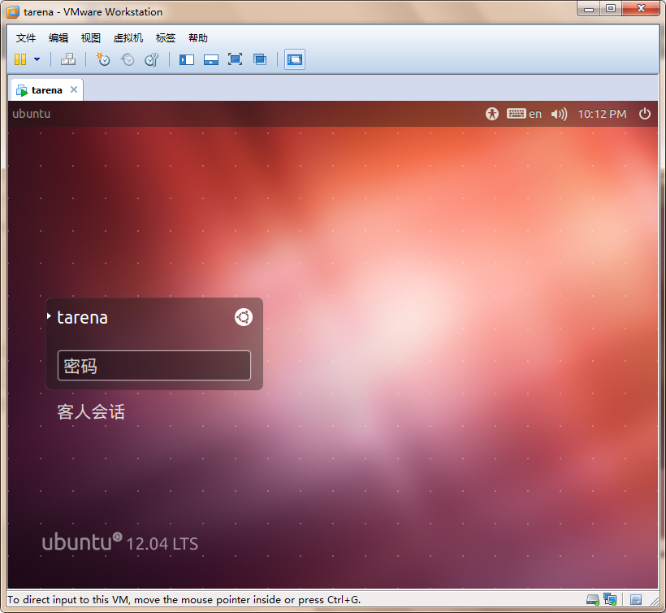Select the tarena user name
666x613 pixels.
coord(82,318)
